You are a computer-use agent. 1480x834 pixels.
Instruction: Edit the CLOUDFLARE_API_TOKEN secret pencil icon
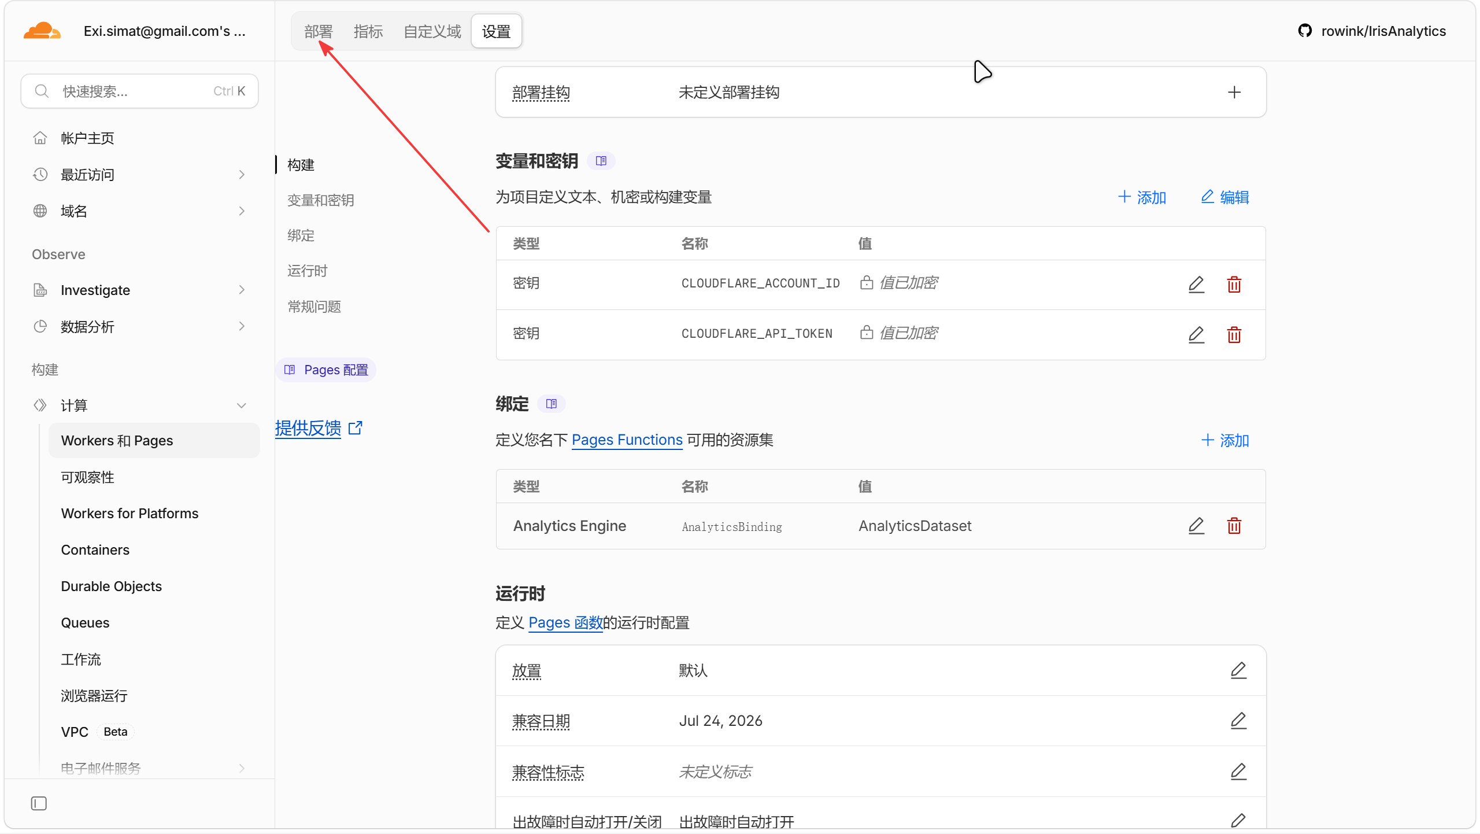[x=1196, y=334]
